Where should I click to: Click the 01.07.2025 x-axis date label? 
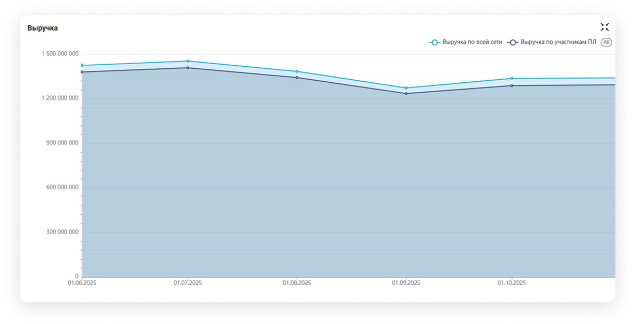pos(188,283)
